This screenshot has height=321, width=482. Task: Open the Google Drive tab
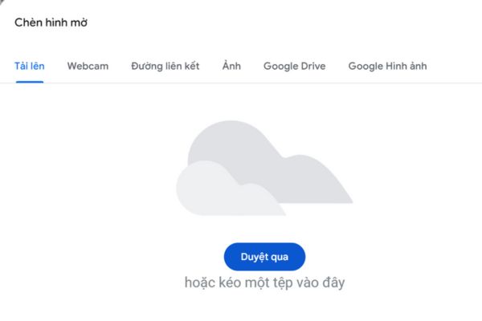294,66
